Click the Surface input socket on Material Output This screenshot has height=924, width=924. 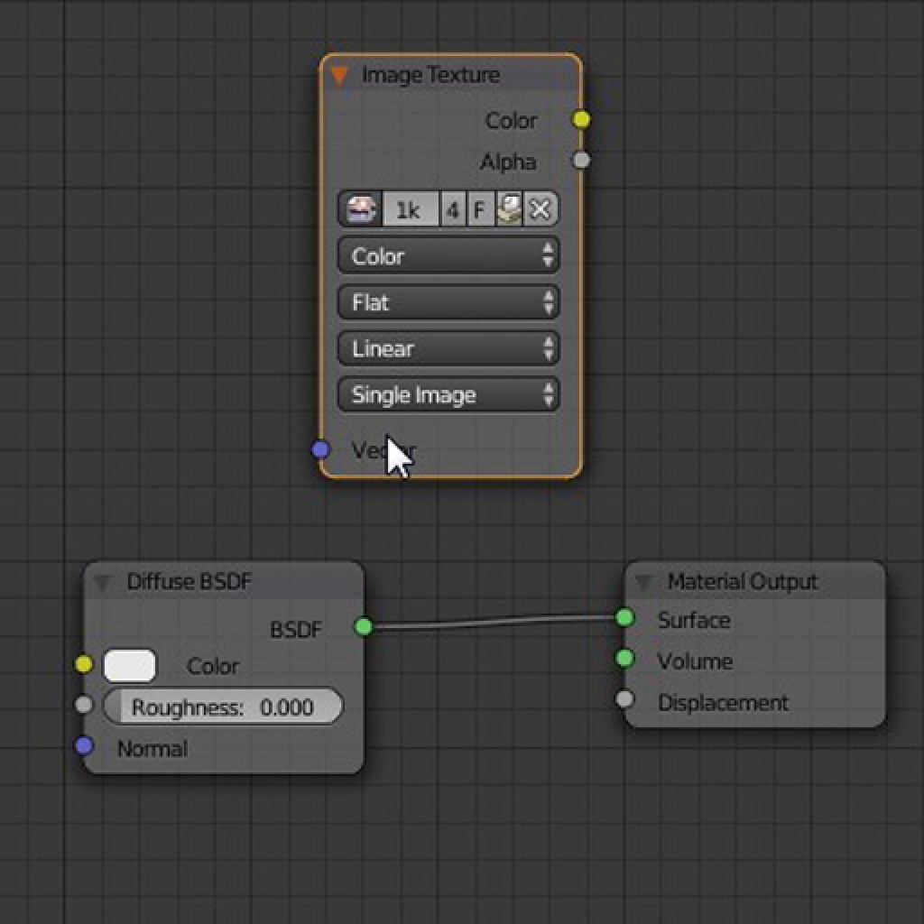click(x=625, y=620)
